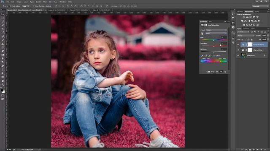Toggle lock transparent pixels in Layers panel
The width and height of the screenshot is (270, 151).
[242, 39]
